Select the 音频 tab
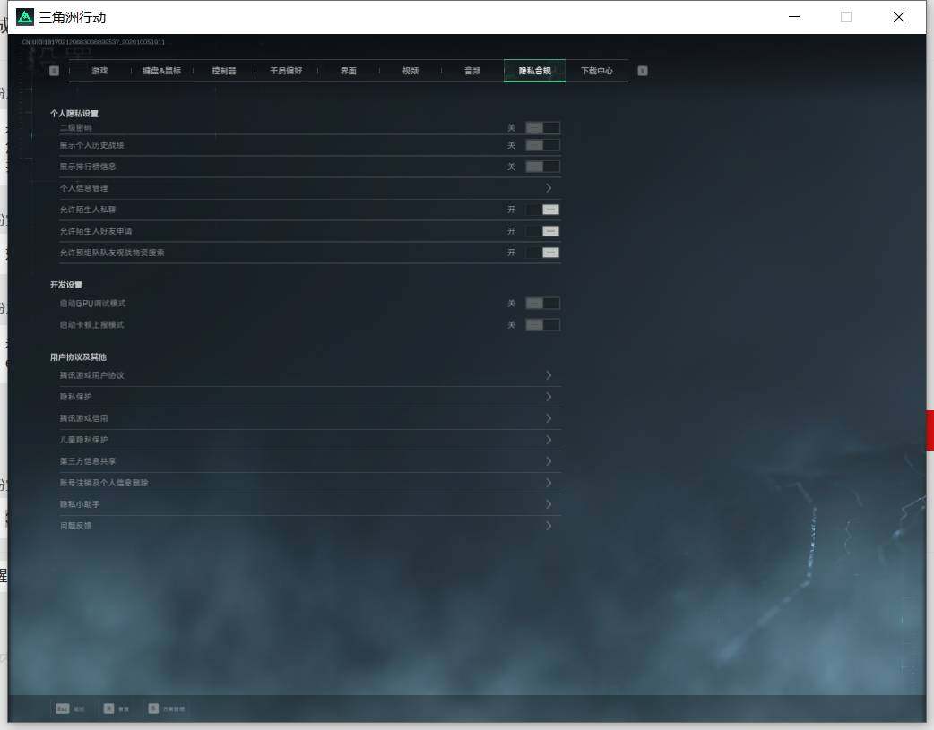Screen dimensions: 934x730 click(472, 71)
